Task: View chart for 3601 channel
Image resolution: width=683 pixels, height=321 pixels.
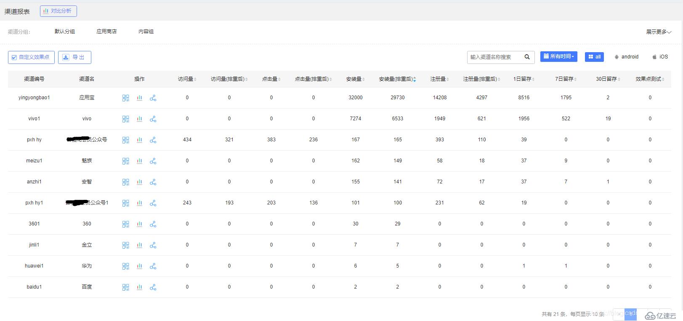Action: coord(139,224)
